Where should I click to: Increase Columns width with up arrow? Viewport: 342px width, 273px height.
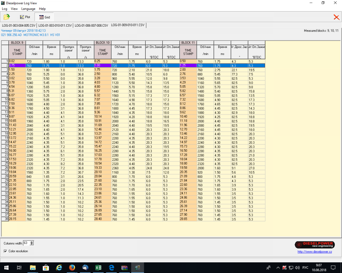[x=32, y=242]
